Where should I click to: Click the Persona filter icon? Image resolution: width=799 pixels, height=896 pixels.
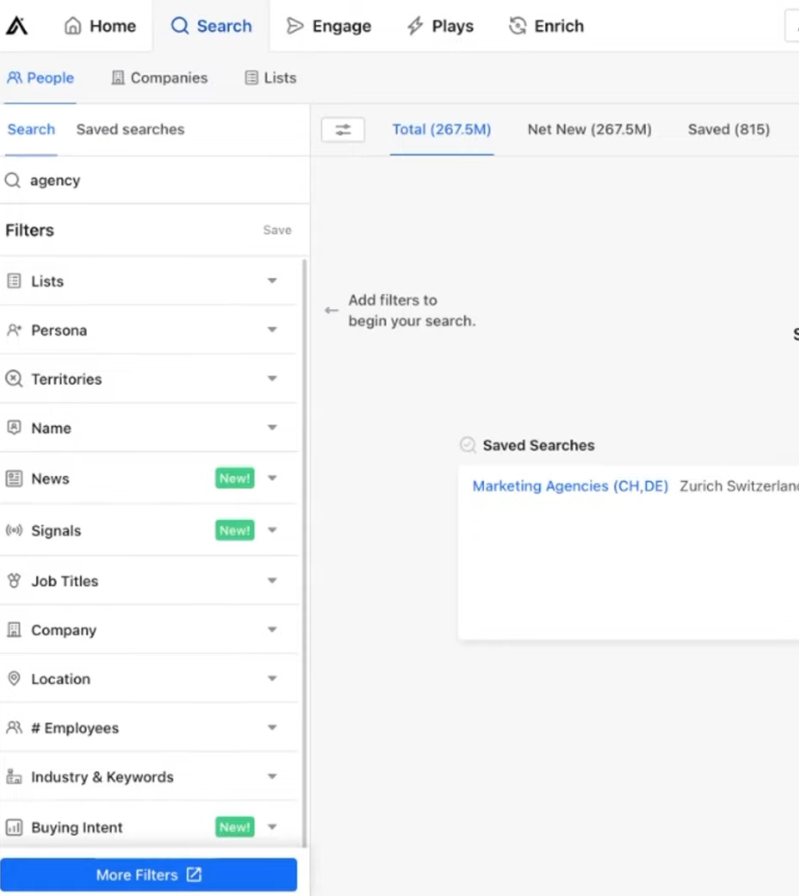pos(14,331)
